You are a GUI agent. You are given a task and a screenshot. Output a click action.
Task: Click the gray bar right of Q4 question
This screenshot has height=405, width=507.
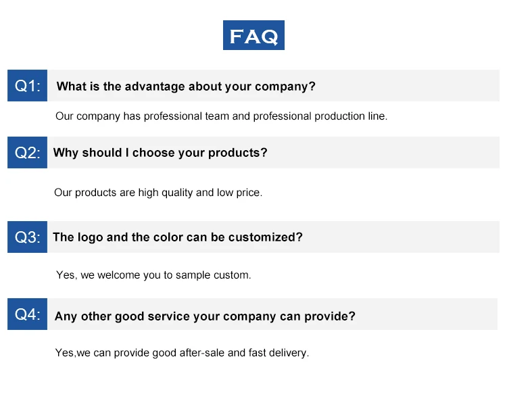[x=427, y=314]
